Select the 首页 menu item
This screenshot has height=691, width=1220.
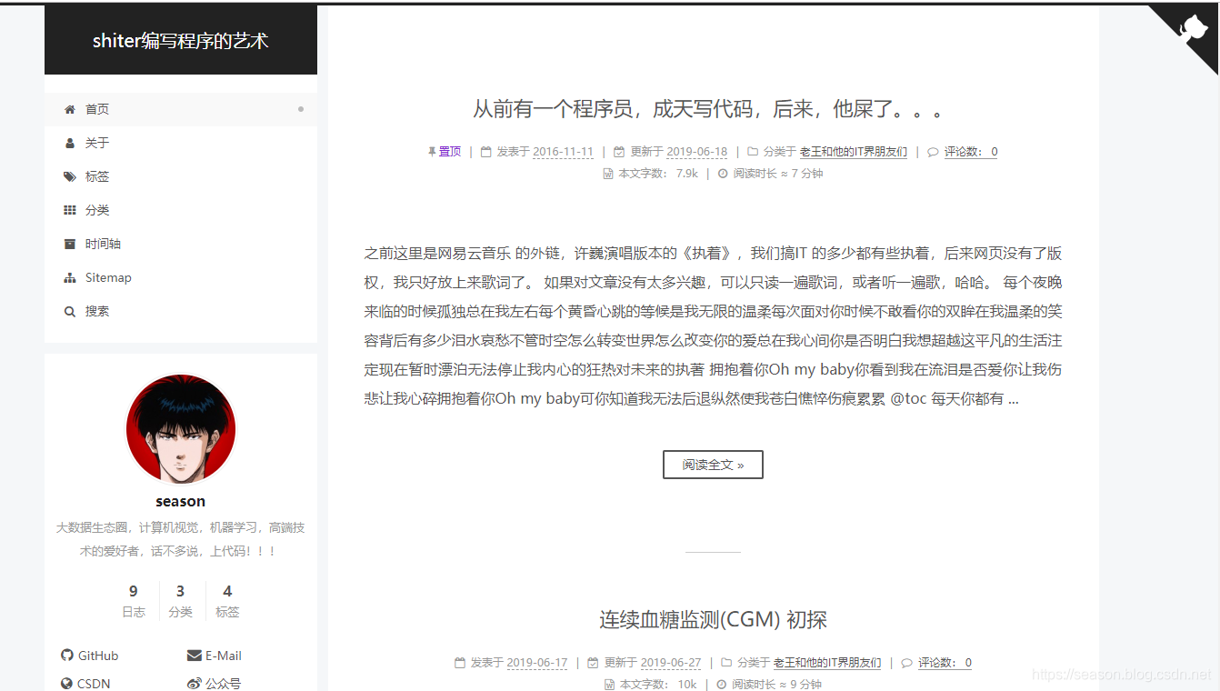[x=96, y=108]
